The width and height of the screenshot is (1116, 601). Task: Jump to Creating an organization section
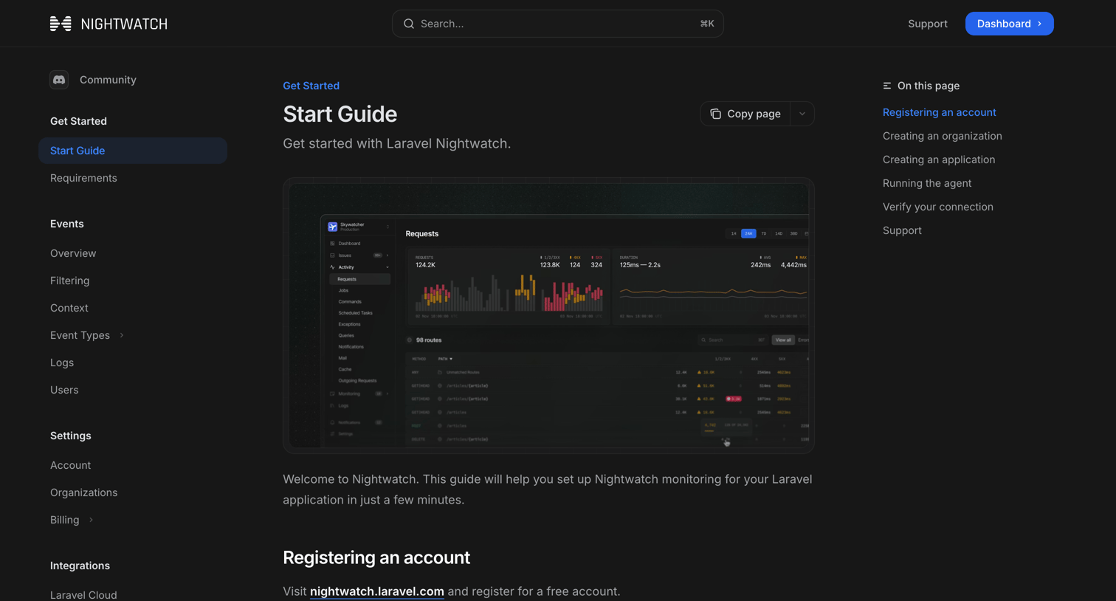[x=942, y=136]
